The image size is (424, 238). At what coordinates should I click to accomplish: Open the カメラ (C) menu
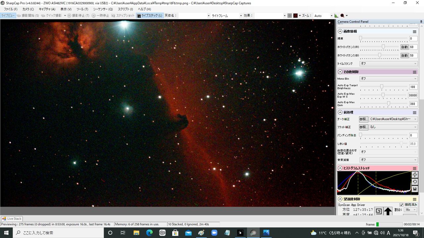click(28, 9)
